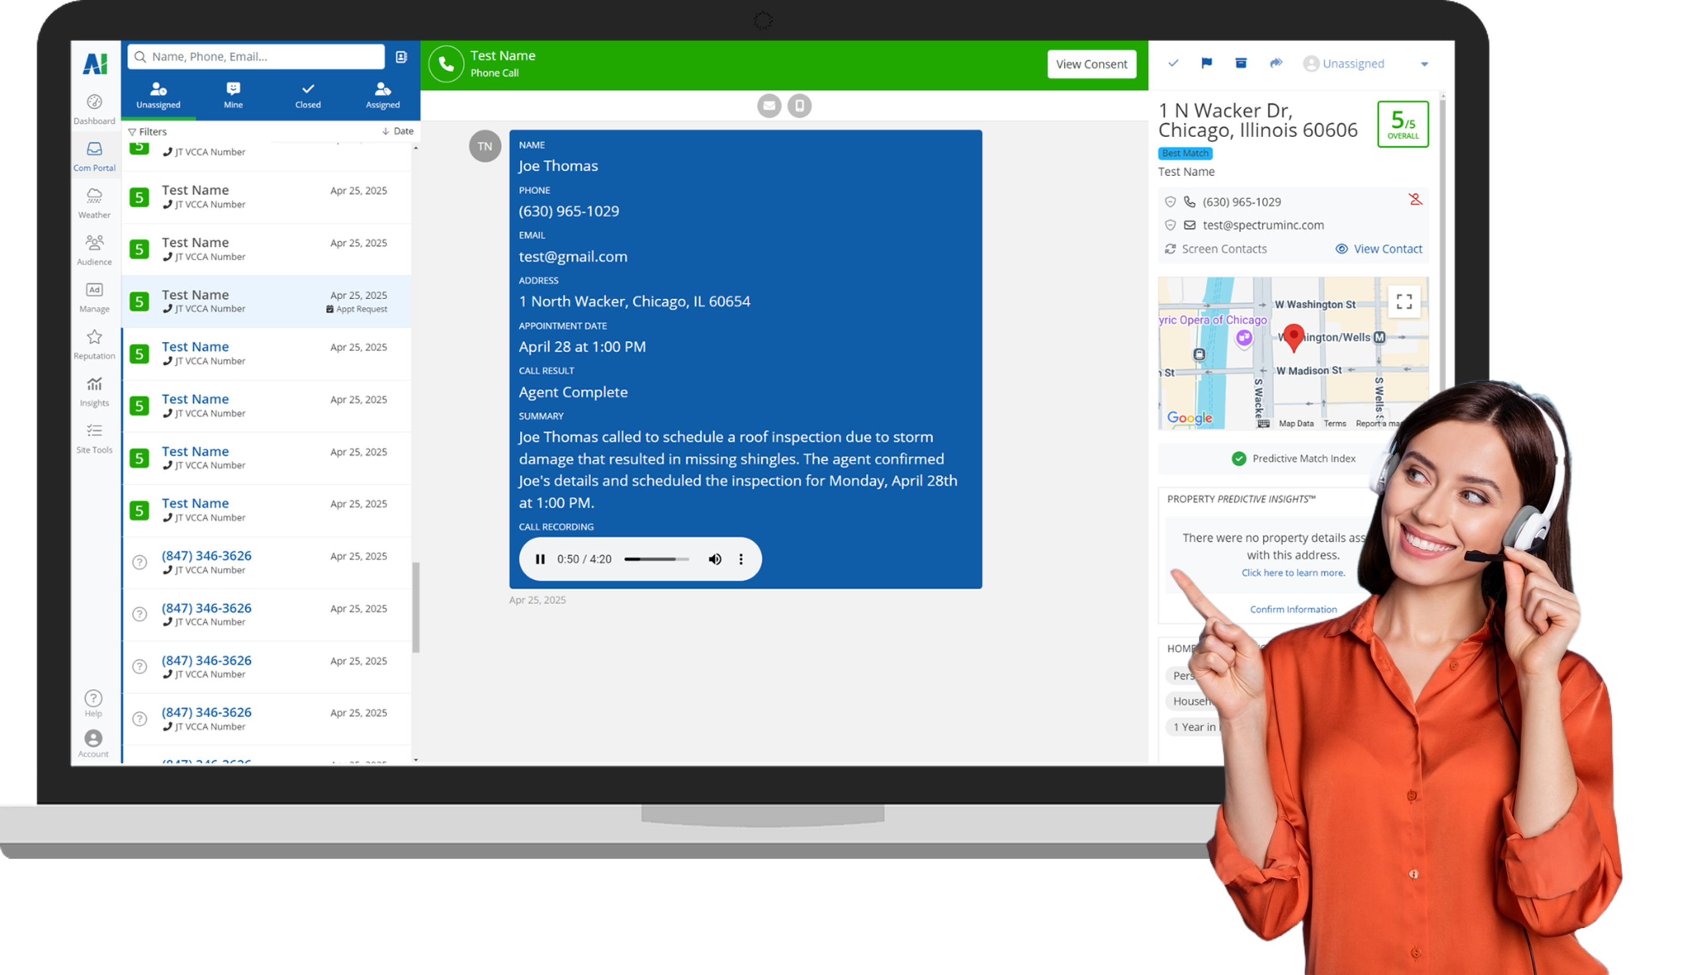Pause the call recording playback

click(540, 559)
